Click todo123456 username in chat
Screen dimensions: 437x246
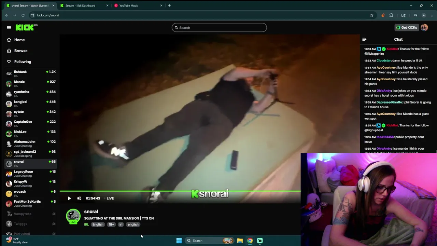(385, 137)
